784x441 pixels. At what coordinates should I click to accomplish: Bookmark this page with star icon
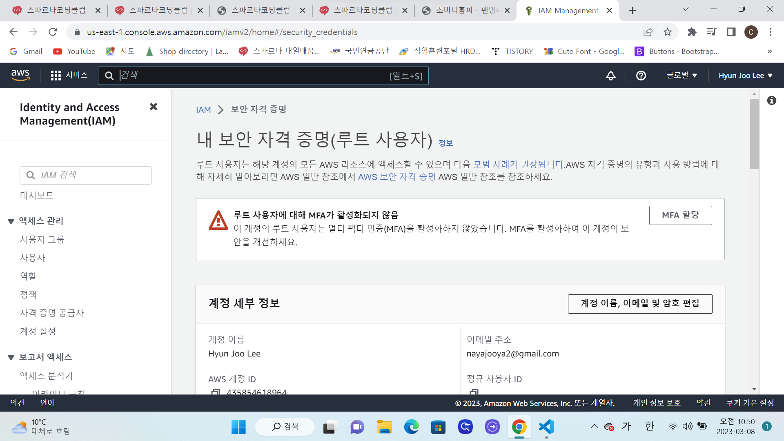[x=668, y=32]
